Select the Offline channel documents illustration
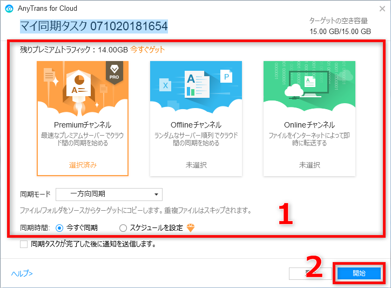The width and height of the screenshot is (391, 288). [x=196, y=84]
